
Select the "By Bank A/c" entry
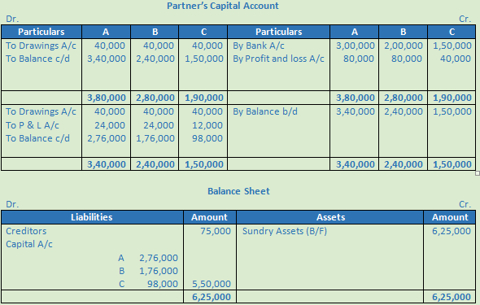(259, 46)
